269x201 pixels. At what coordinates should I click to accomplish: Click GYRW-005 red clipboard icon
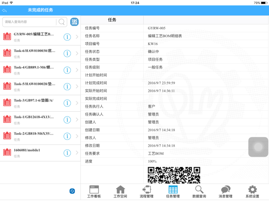(7, 36)
